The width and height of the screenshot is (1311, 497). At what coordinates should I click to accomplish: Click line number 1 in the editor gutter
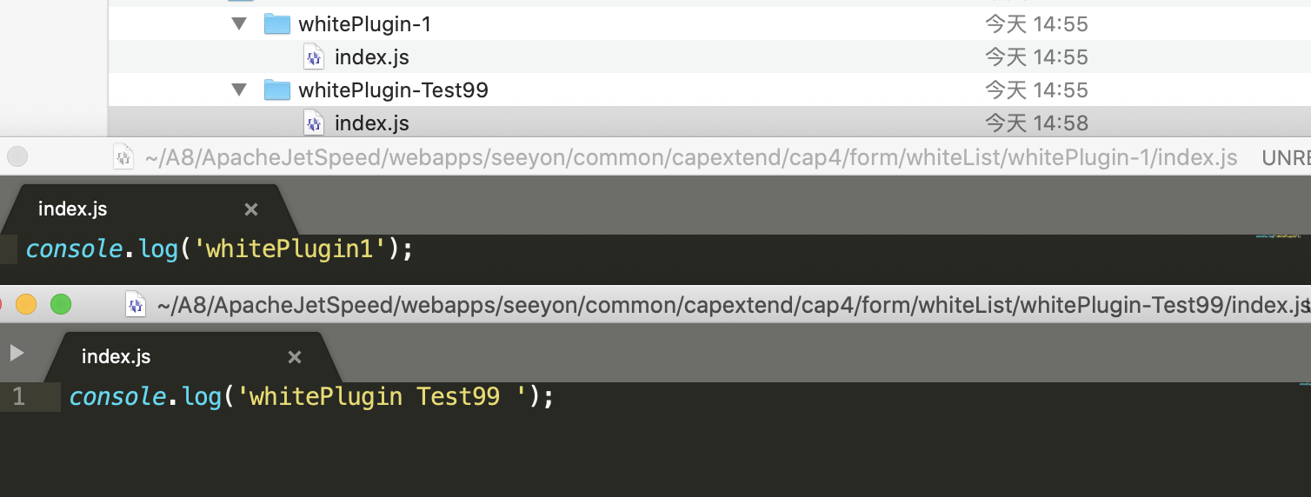pyautogui.click(x=19, y=397)
